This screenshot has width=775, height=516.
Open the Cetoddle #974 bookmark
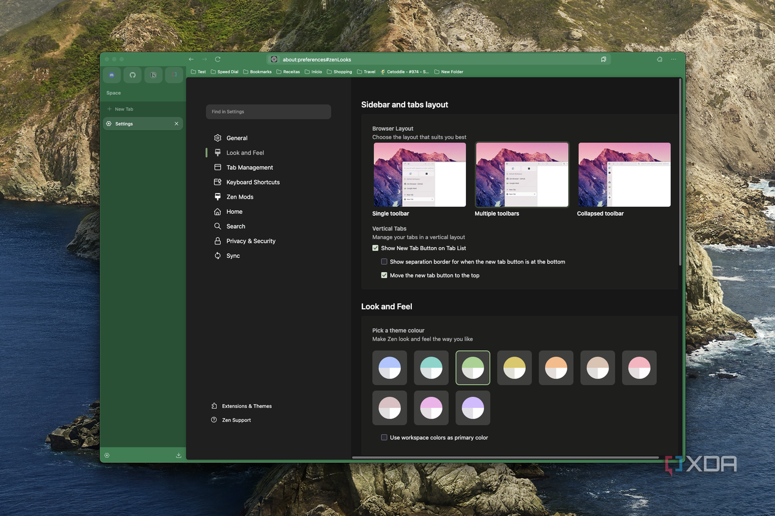point(405,72)
